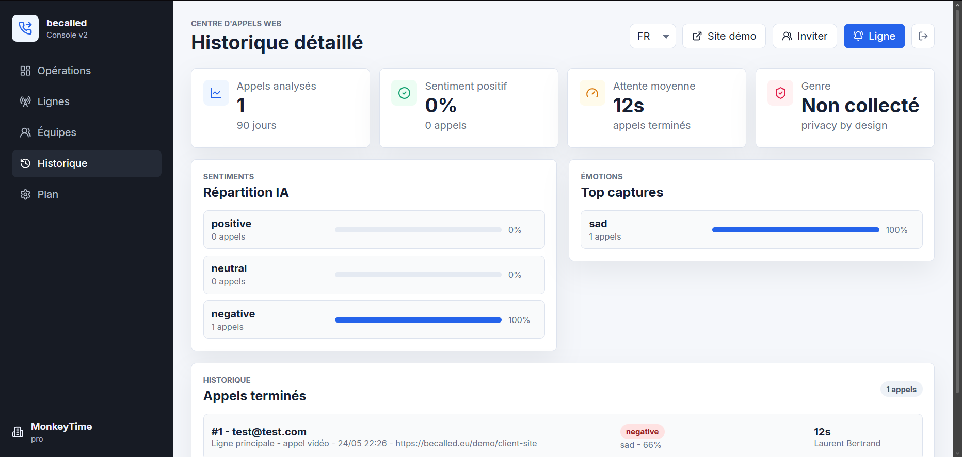Screen dimensions: 962x457
Task: Click the sad emotion progress bar
Action: point(795,230)
